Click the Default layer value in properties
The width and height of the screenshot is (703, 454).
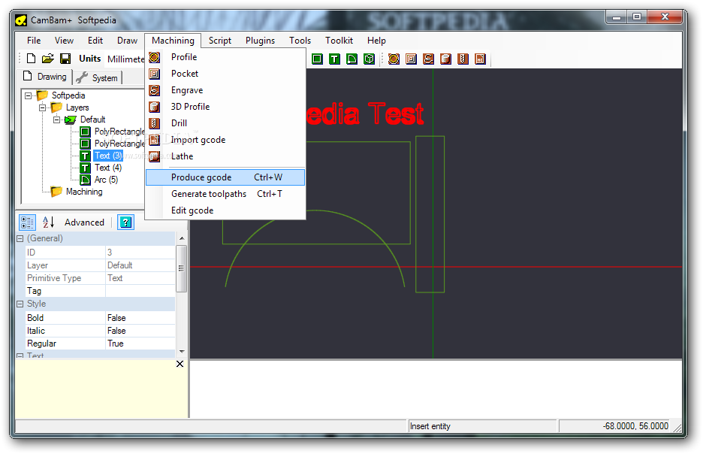140,265
